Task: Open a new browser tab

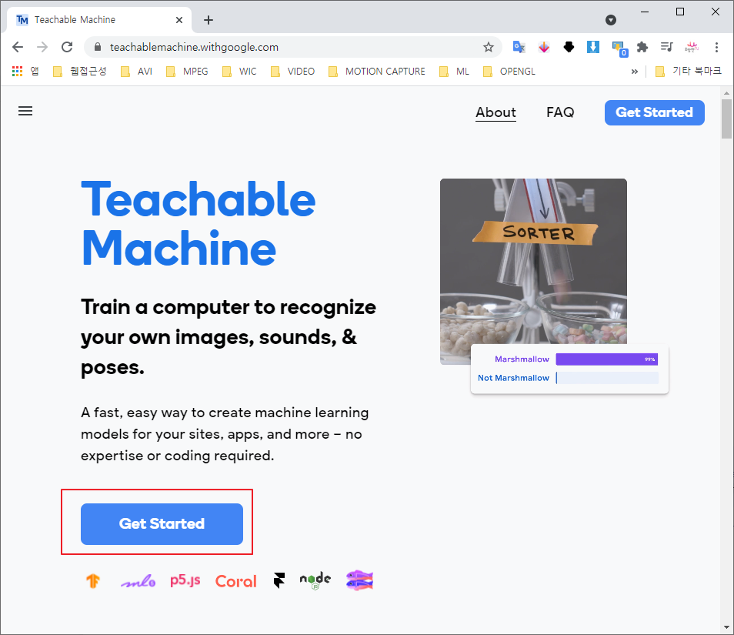Action: click(209, 20)
